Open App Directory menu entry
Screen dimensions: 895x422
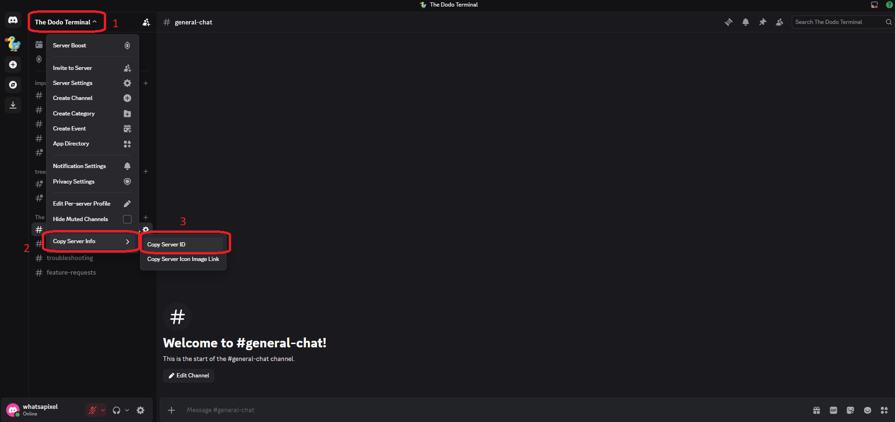[92, 144]
